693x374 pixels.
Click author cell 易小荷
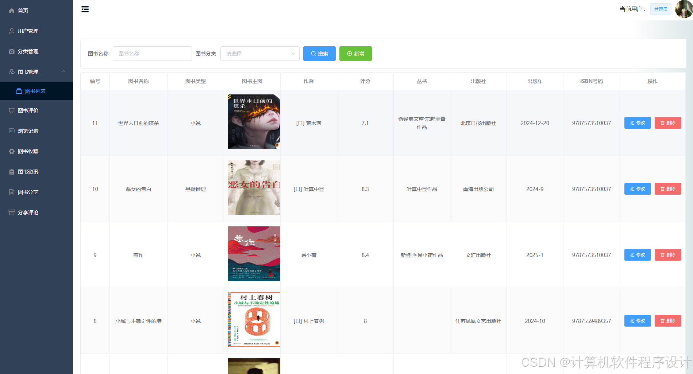point(309,255)
